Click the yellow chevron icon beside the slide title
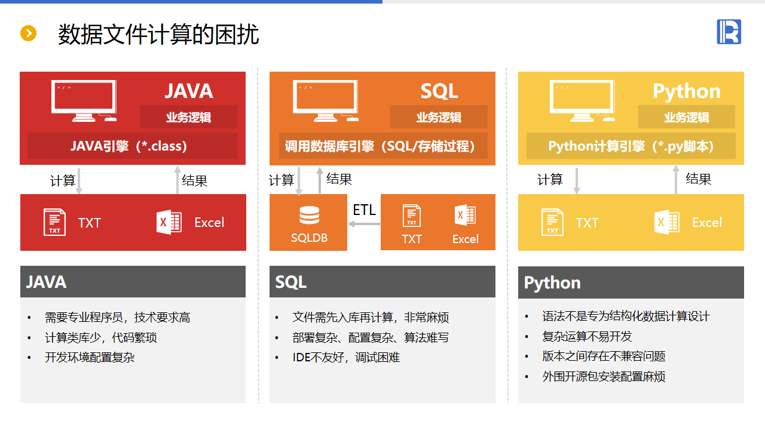Image resolution: width=765 pixels, height=430 pixels. (28, 33)
